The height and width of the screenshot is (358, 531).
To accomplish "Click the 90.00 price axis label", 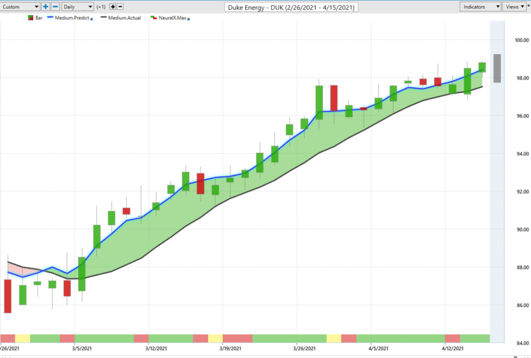I will pos(522,230).
